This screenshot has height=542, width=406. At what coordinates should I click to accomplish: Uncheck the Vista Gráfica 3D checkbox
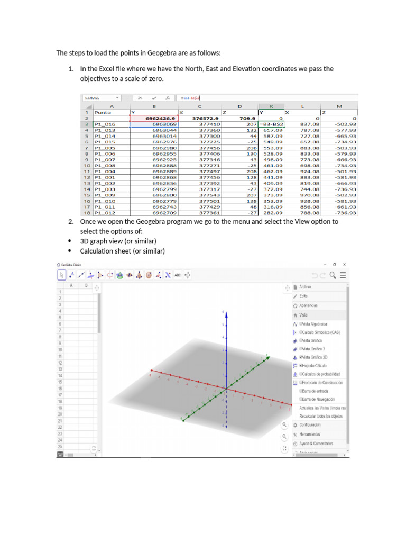pos(301,357)
